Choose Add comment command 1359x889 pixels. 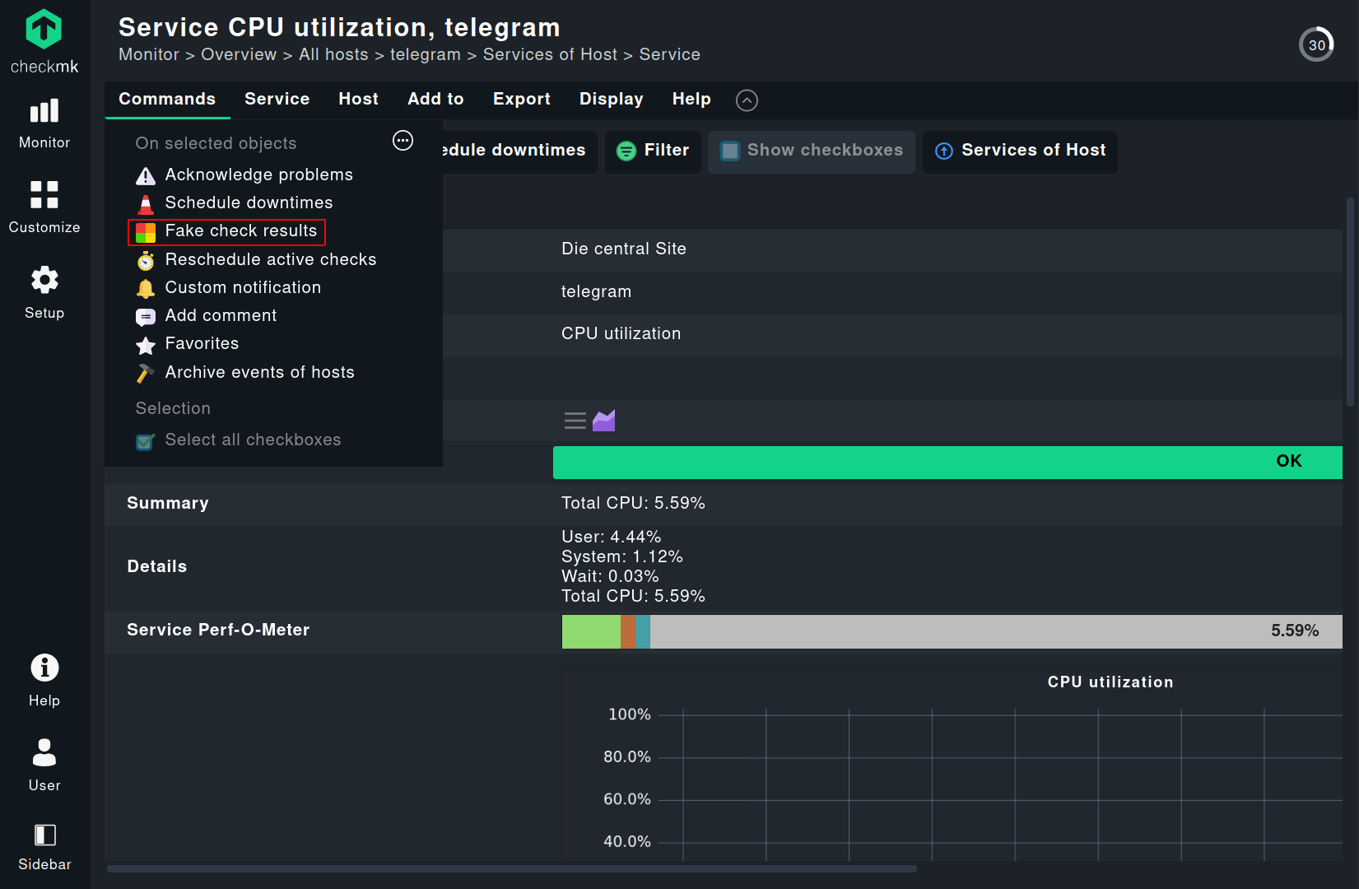(206, 316)
